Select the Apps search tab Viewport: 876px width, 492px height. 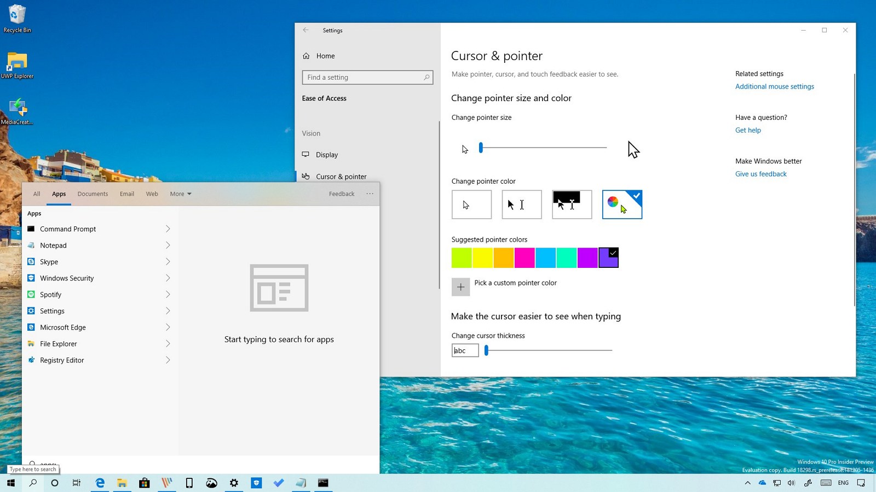(59, 194)
